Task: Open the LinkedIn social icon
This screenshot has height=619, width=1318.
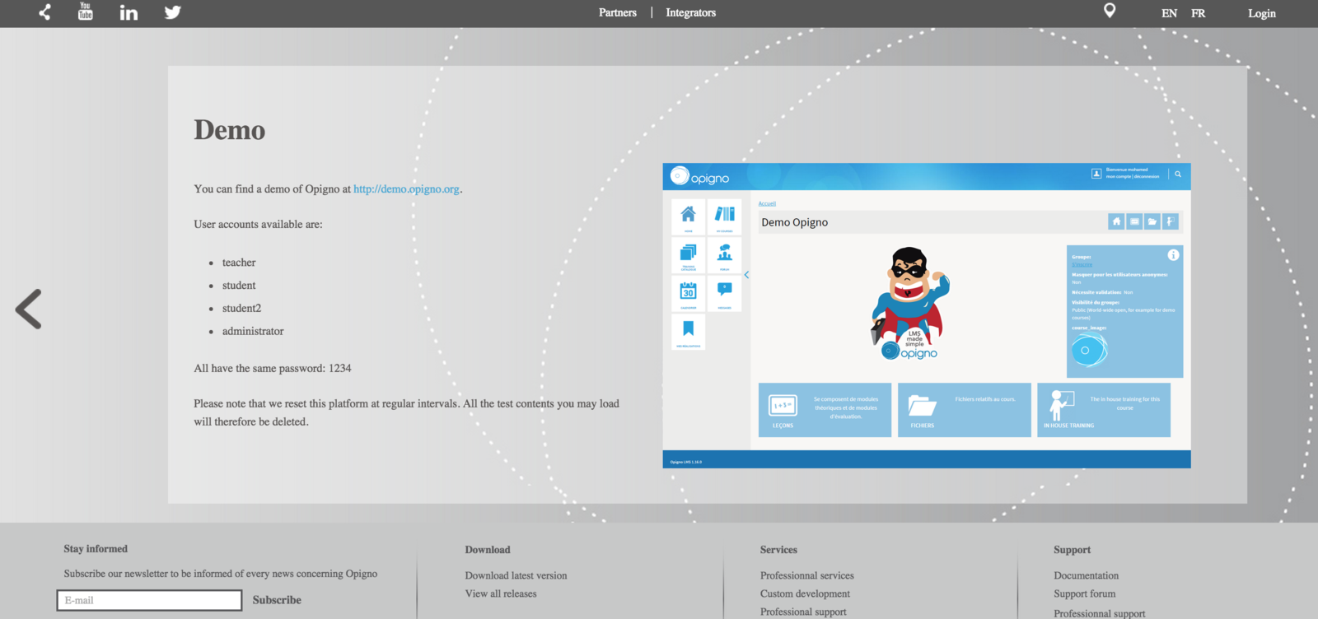Action: [129, 12]
